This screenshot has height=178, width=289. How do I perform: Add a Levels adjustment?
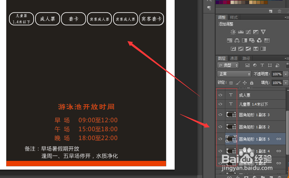241,32
